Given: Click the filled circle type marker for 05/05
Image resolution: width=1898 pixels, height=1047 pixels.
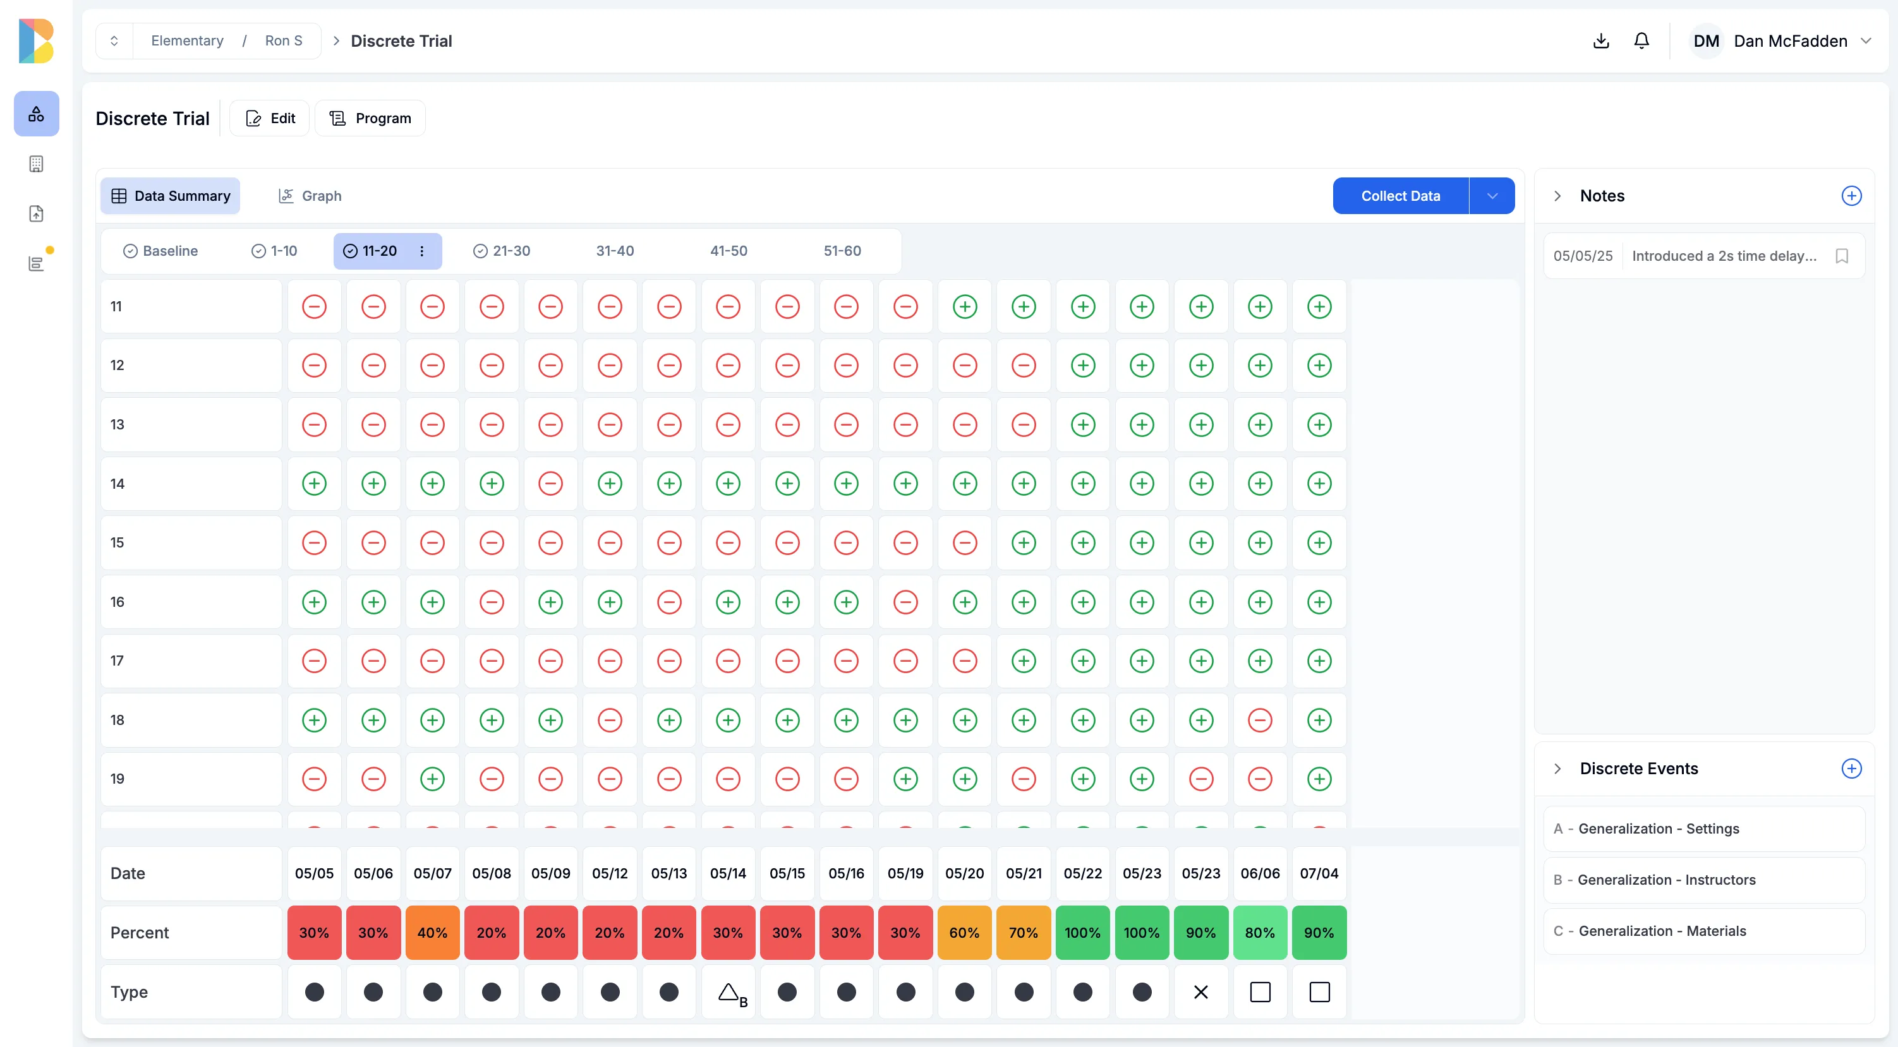Looking at the screenshot, I should tap(315, 993).
